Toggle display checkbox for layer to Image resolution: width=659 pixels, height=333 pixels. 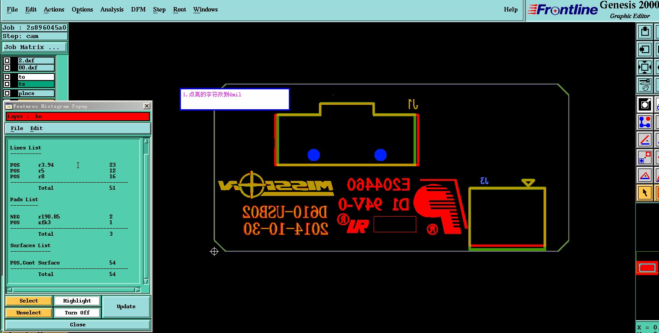7,77
